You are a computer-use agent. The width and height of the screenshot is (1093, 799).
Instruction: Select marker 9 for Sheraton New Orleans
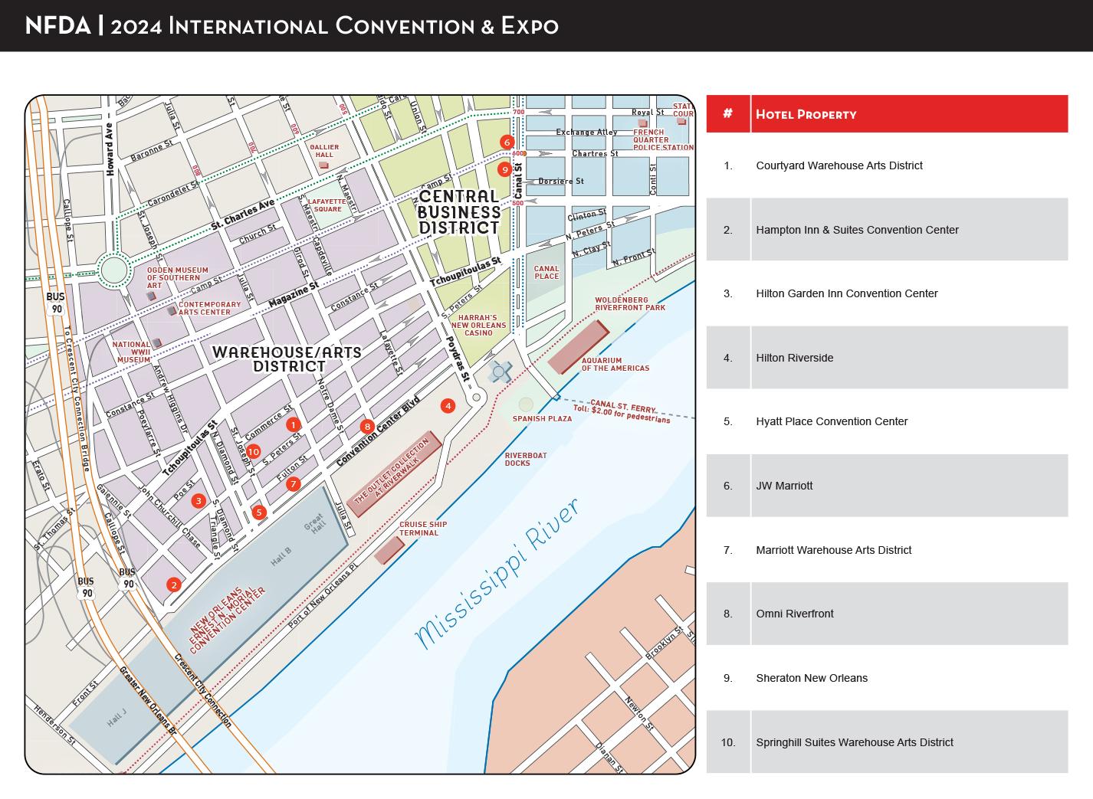point(505,170)
